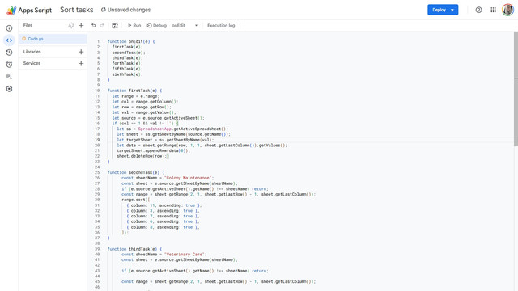
Task: Click the Services section label
Action: 32,63
